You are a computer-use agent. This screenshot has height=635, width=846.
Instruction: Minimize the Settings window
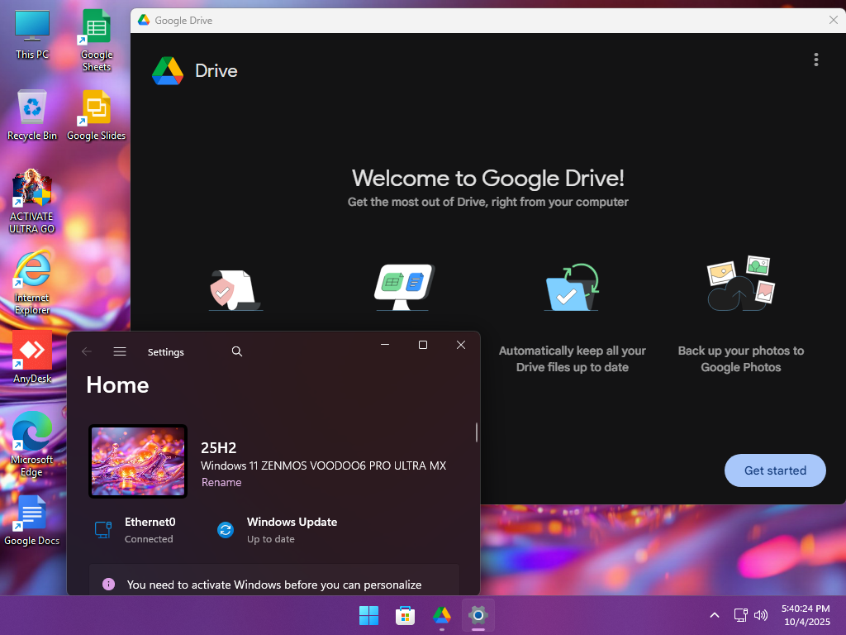(385, 345)
